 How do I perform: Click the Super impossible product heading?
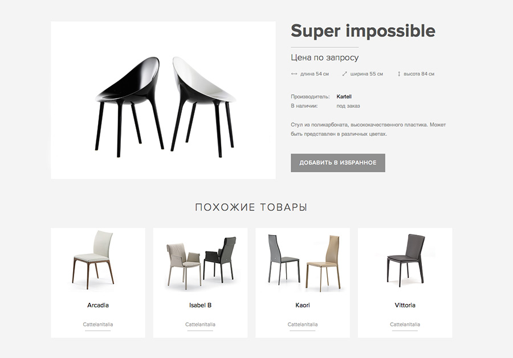(x=363, y=31)
